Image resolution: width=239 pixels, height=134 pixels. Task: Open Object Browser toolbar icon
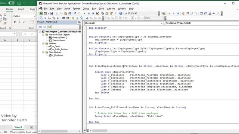point(111,13)
